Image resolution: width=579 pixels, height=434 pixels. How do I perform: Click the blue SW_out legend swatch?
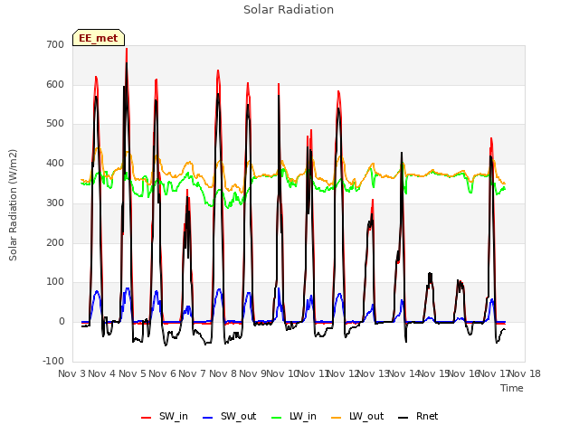tap(208, 418)
